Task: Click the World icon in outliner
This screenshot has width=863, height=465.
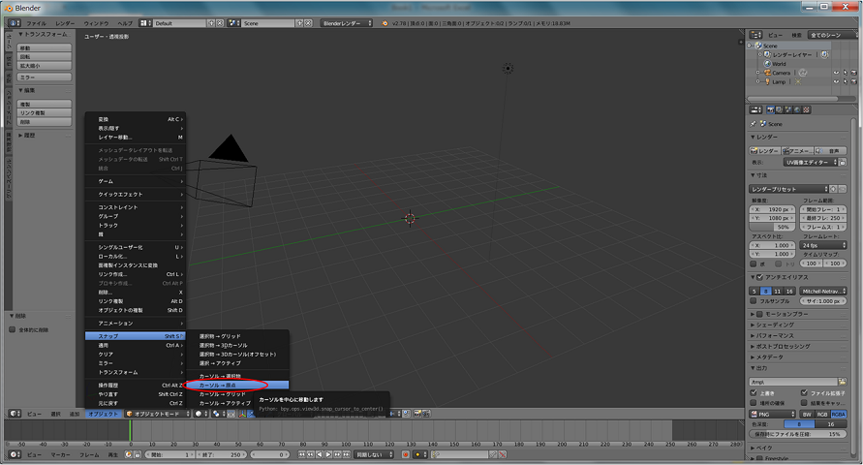Action: coord(765,64)
